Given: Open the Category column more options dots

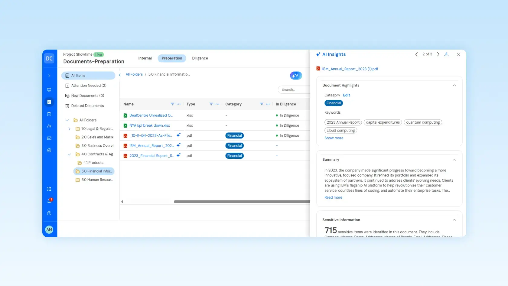Looking at the screenshot, I should 268,104.
